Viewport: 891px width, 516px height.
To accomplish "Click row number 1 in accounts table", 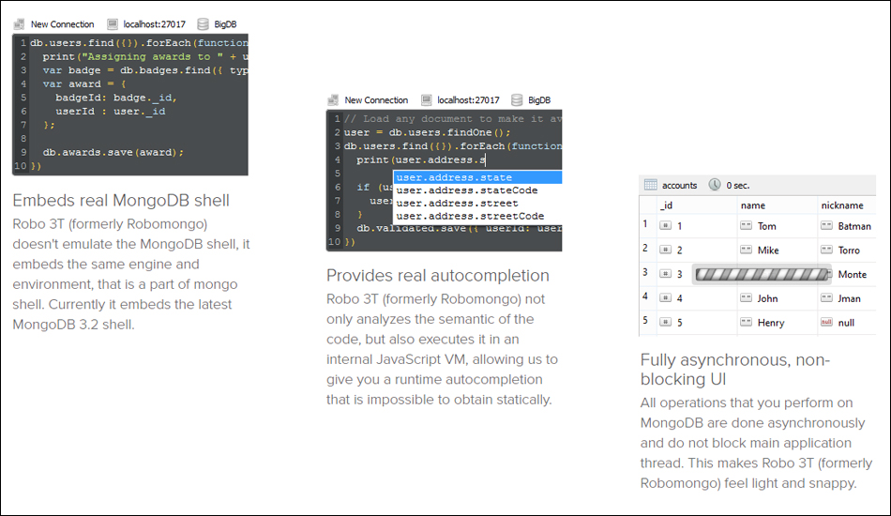I will pos(645,224).
